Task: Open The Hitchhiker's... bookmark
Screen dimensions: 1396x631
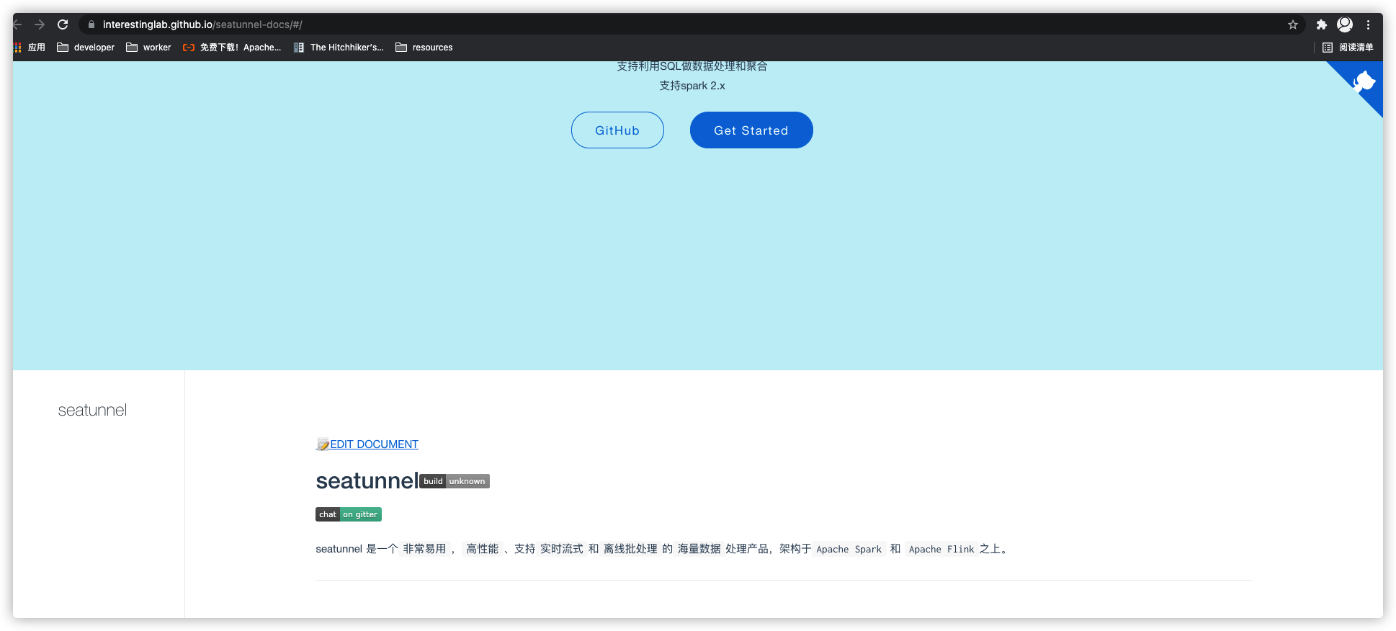Action: 339,48
